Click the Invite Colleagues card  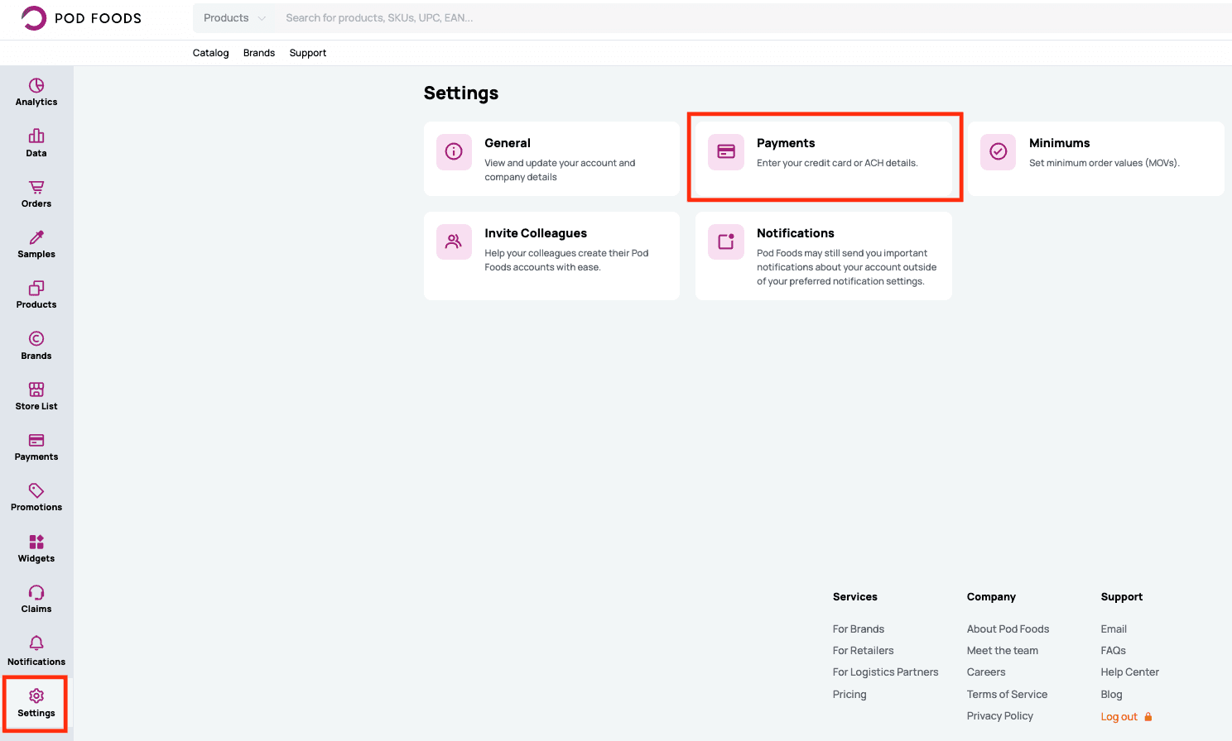tap(551, 256)
